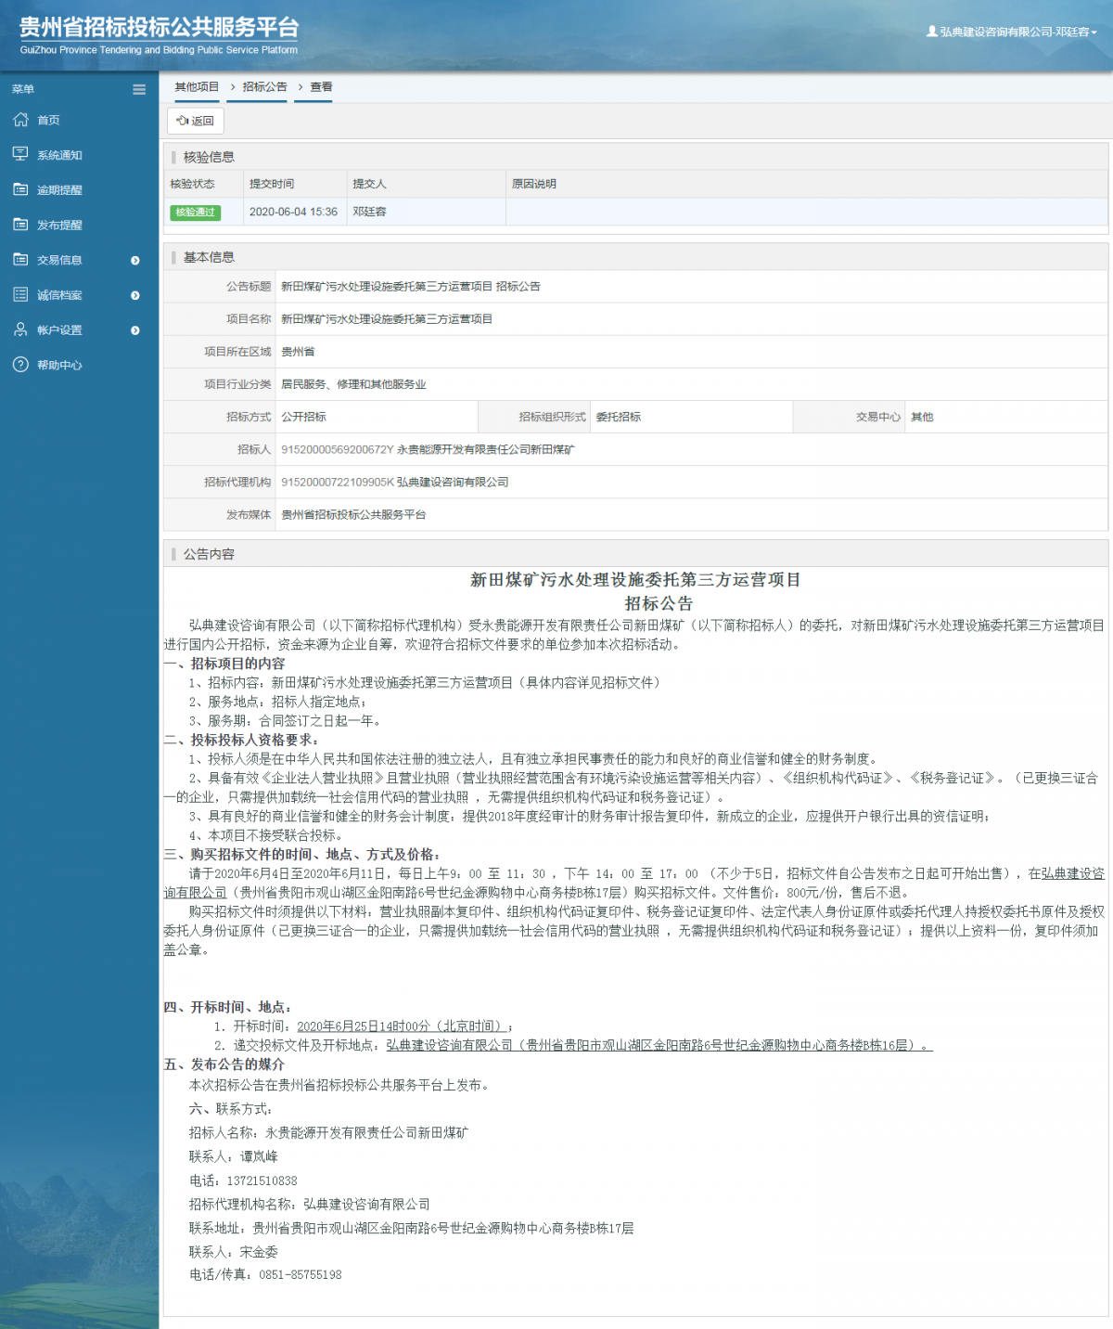Open 帮助中心 help center
This screenshot has height=1329, width=1113.
pyautogui.click(x=19, y=365)
